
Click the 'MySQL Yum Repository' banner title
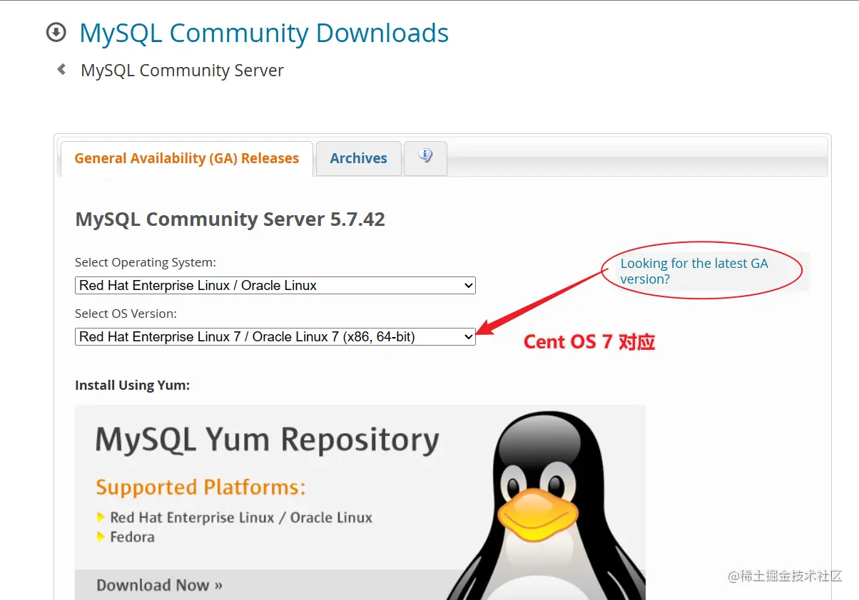(268, 440)
